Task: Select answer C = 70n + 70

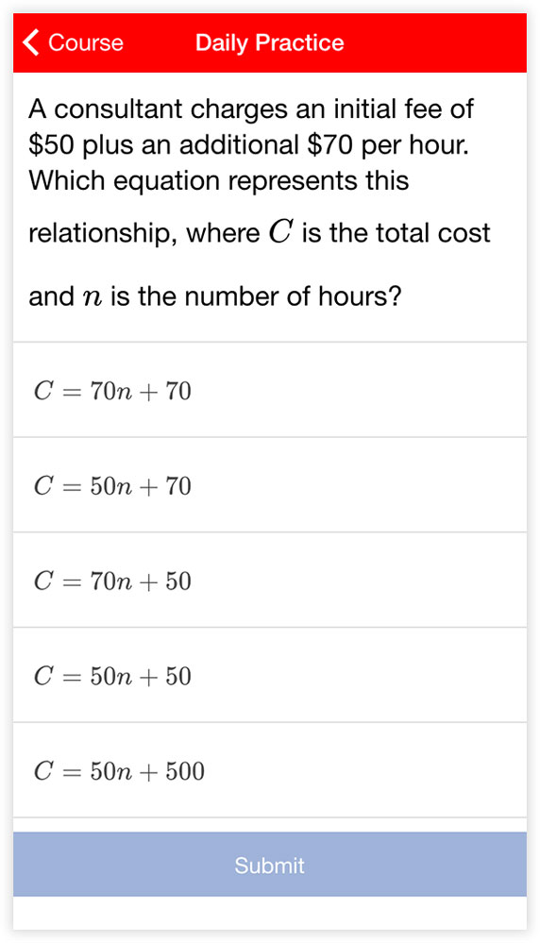Action: coord(270,390)
